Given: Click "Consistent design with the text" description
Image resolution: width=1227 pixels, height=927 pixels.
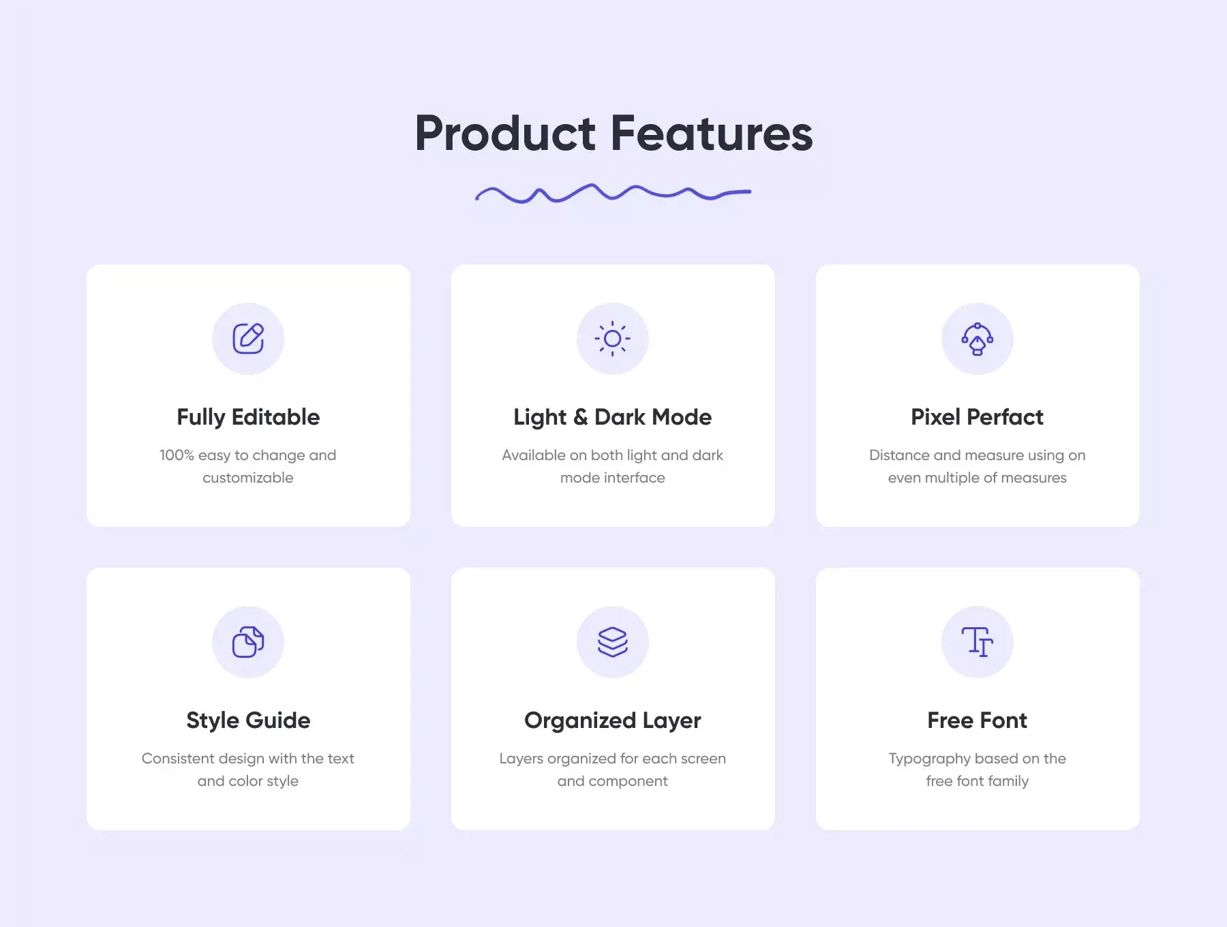Looking at the screenshot, I should click(248, 759).
